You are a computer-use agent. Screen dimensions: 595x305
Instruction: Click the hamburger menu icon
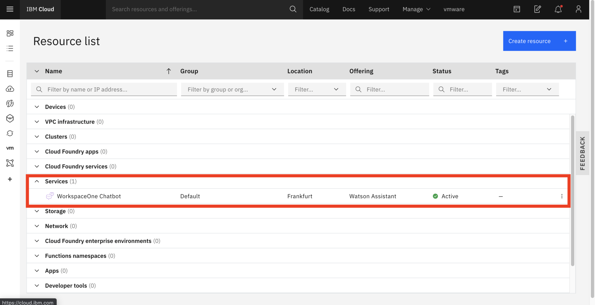10,9
